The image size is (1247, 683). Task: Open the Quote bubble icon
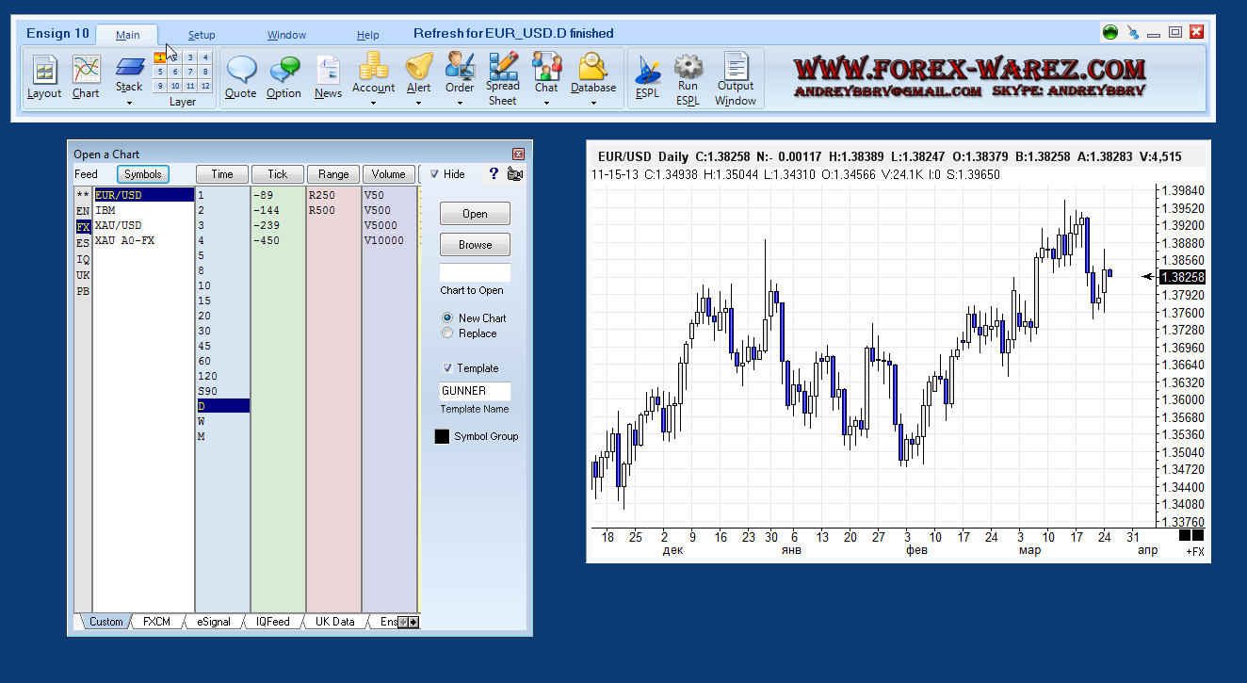point(241,71)
